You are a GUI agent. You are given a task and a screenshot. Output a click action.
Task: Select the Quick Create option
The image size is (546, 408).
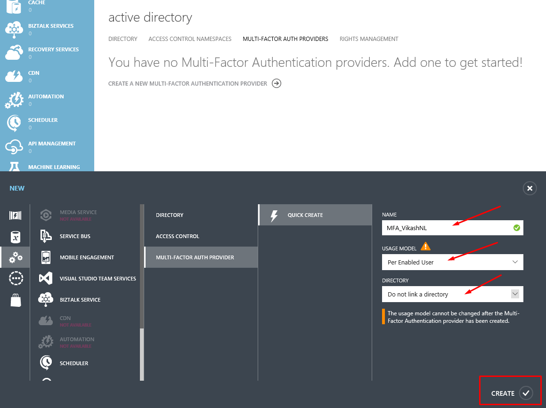(315, 215)
